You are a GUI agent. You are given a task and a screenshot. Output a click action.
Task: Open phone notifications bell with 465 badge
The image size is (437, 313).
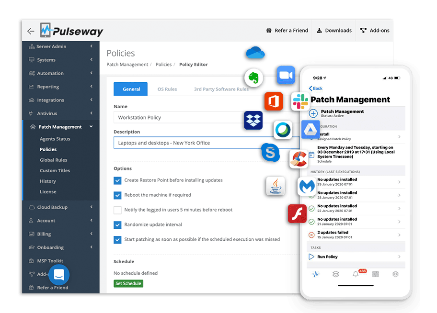[356, 274]
